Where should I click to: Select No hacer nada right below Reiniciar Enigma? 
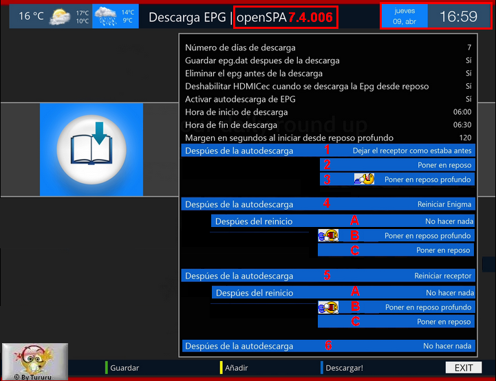pos(343,221)
